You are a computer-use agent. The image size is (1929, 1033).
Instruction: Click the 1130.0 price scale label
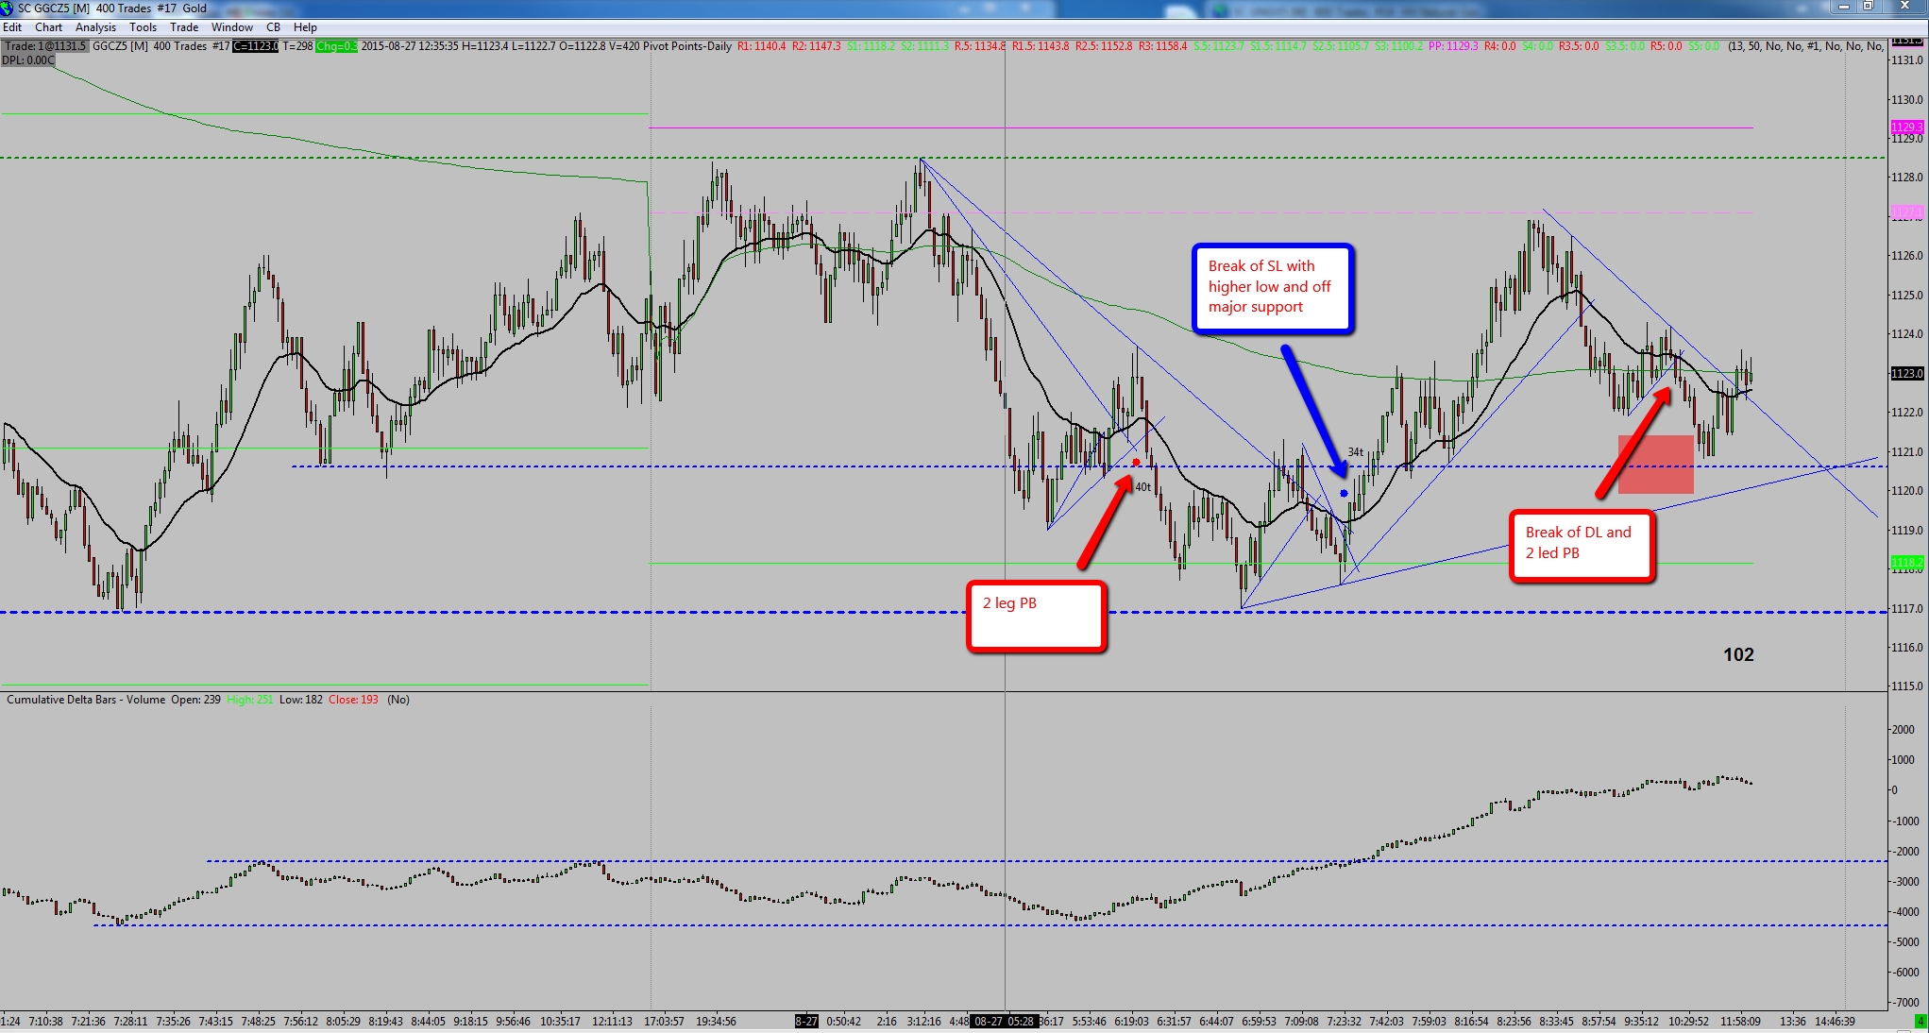click(1906, 99)
